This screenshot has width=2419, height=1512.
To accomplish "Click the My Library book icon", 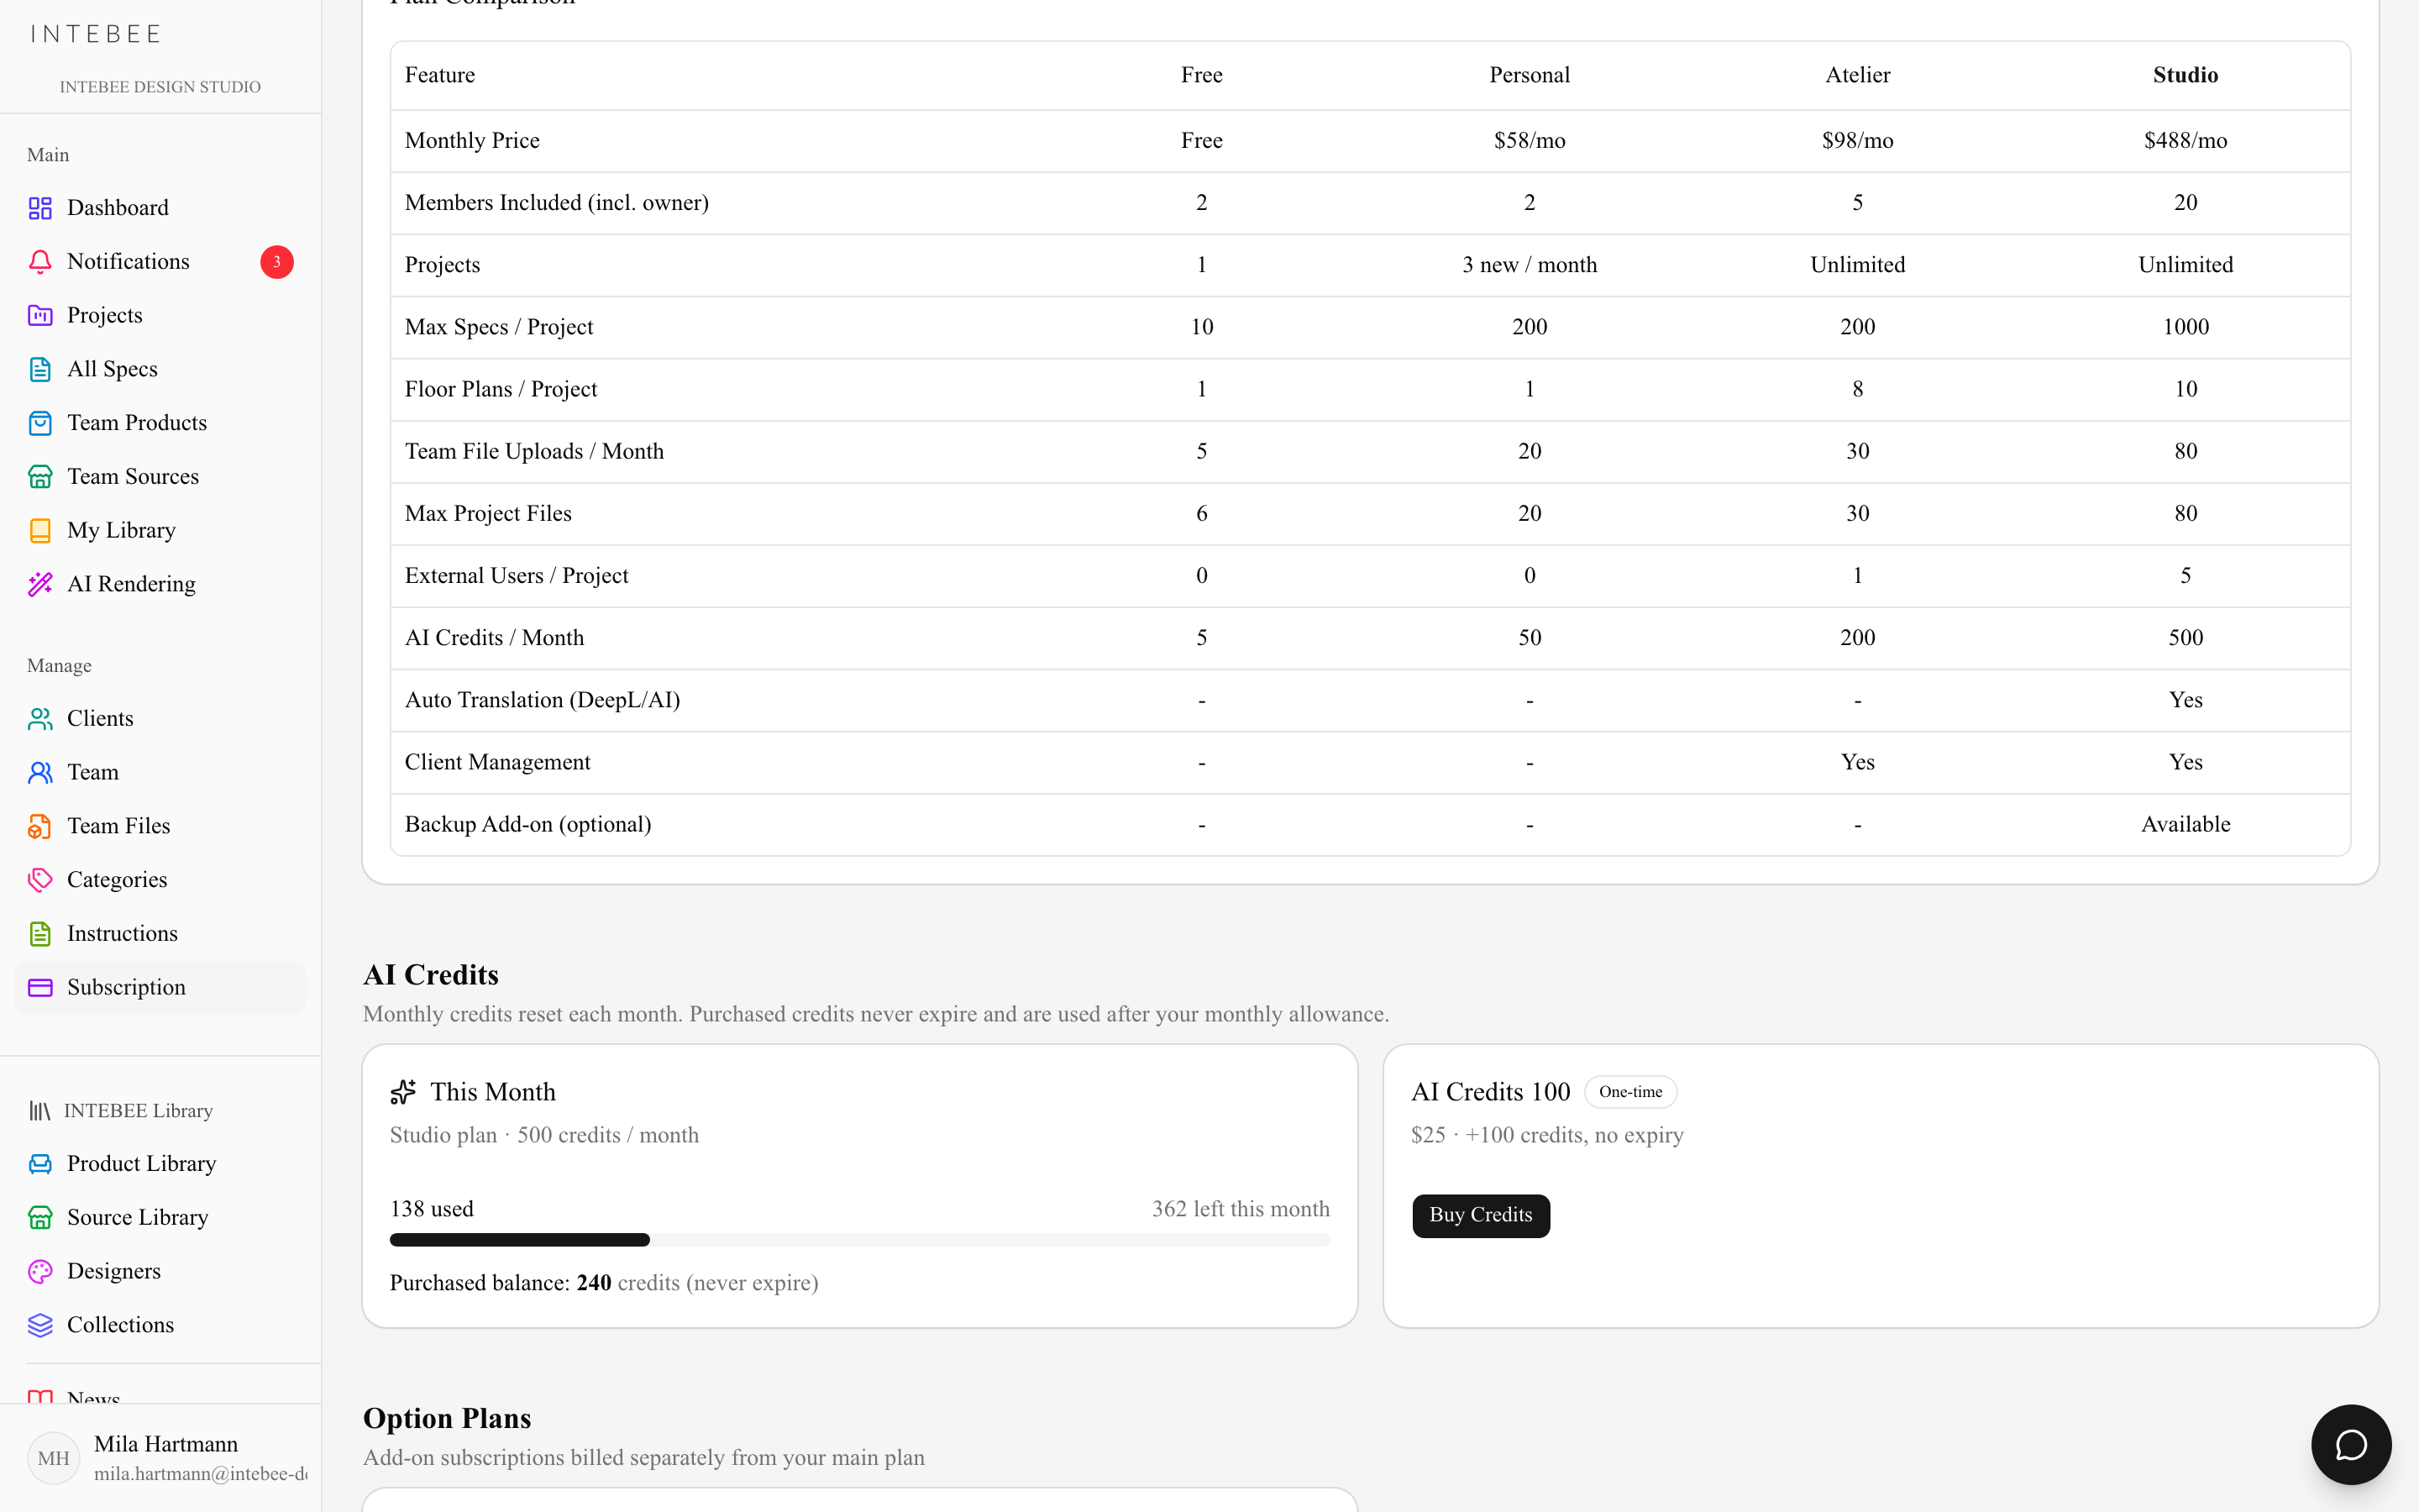I will coord(40,530).
